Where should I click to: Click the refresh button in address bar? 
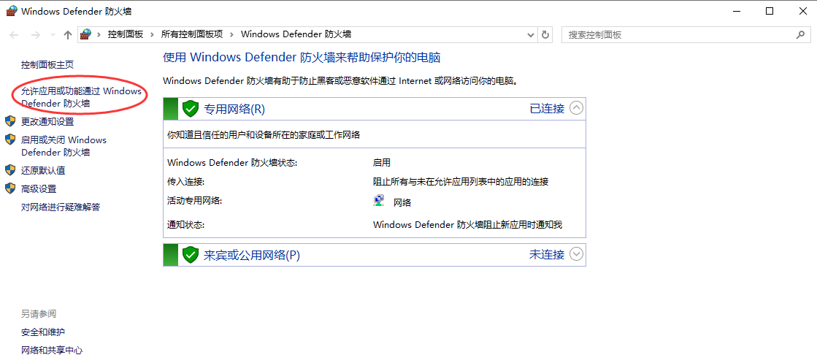click(545, 34)
